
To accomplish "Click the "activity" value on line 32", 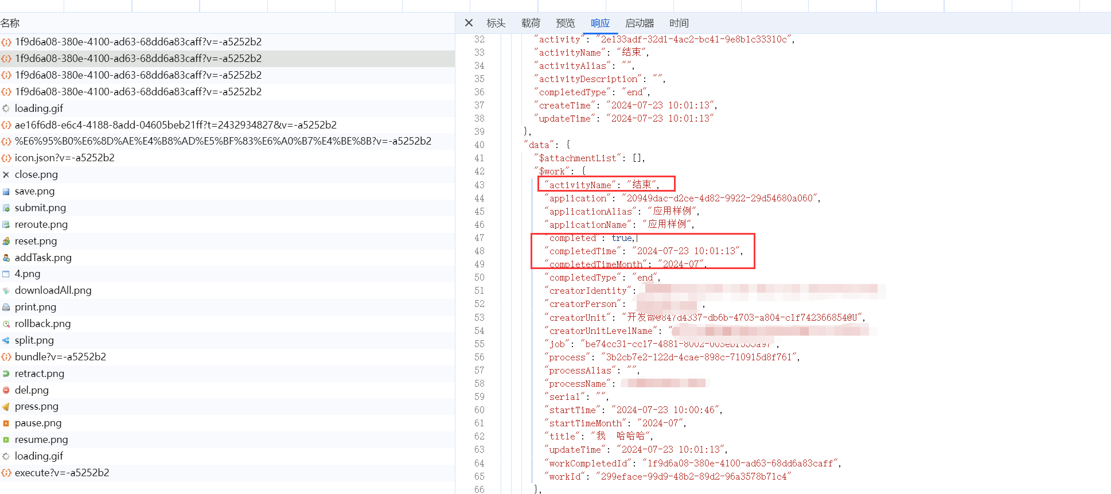I will 694,39.
